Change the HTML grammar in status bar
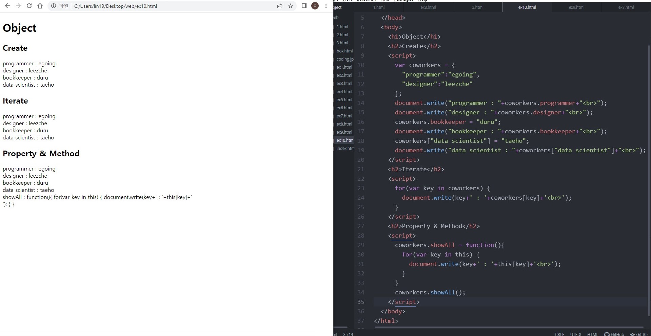The width and height of the screenshot is (651, 336). (592, 334)
